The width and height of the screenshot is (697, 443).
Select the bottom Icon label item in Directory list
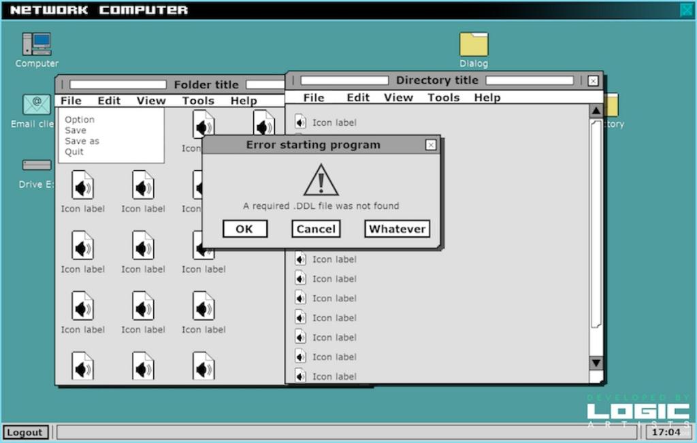(x=325, y=376)
